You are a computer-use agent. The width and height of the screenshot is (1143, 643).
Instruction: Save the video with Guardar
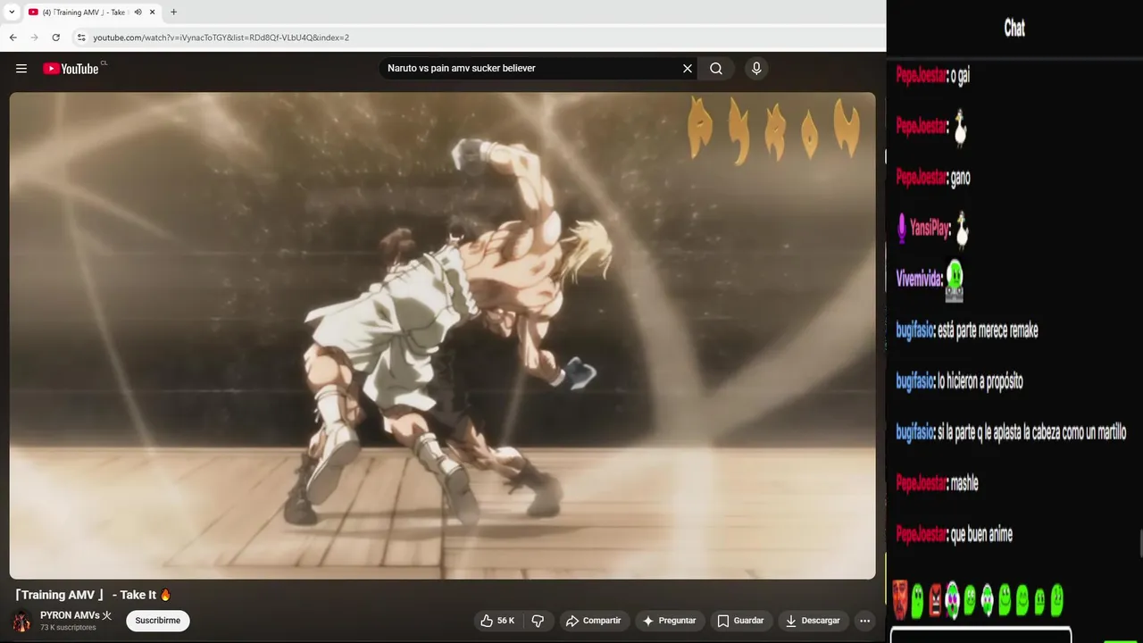tap(741, 621)
